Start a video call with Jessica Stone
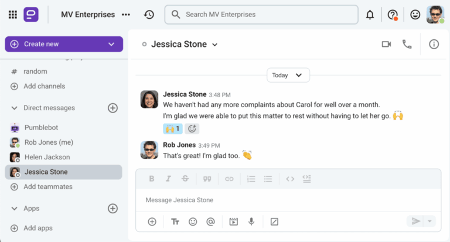The height and width of the screenshot is (242, 450). point(386,44)
